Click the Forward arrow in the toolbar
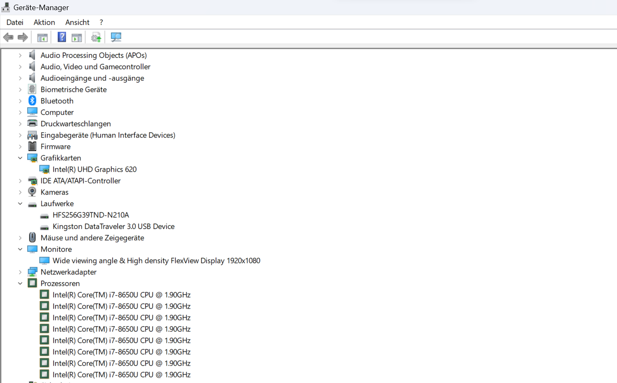 click(x=23, y=37)
